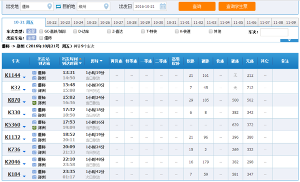Click the destination location pin icon
This screenshot has height=182, width=300.
[x=106, y=6]
